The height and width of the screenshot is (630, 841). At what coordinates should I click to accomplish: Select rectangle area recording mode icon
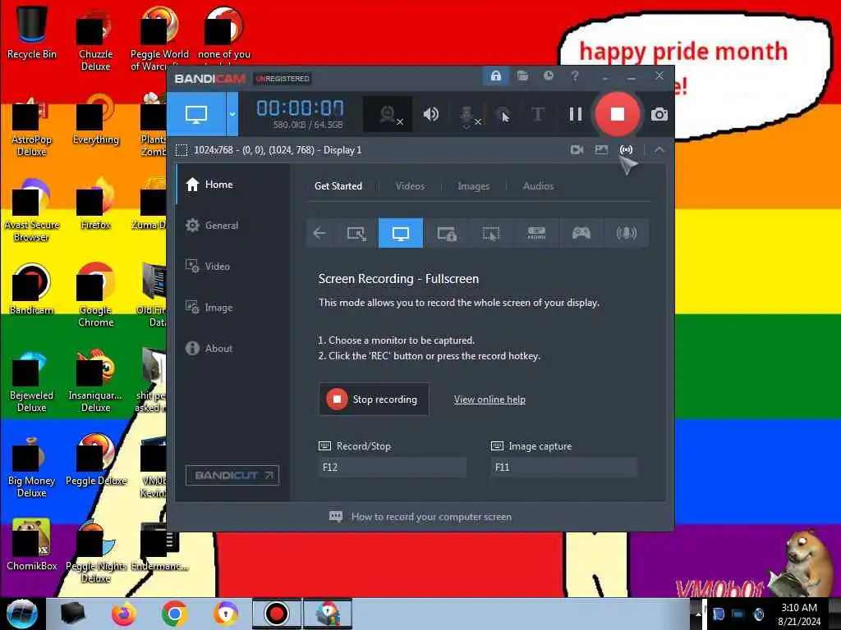356,233
